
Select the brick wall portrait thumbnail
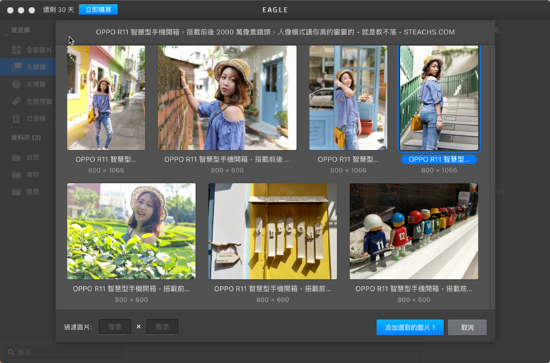[x=227, y=98]
